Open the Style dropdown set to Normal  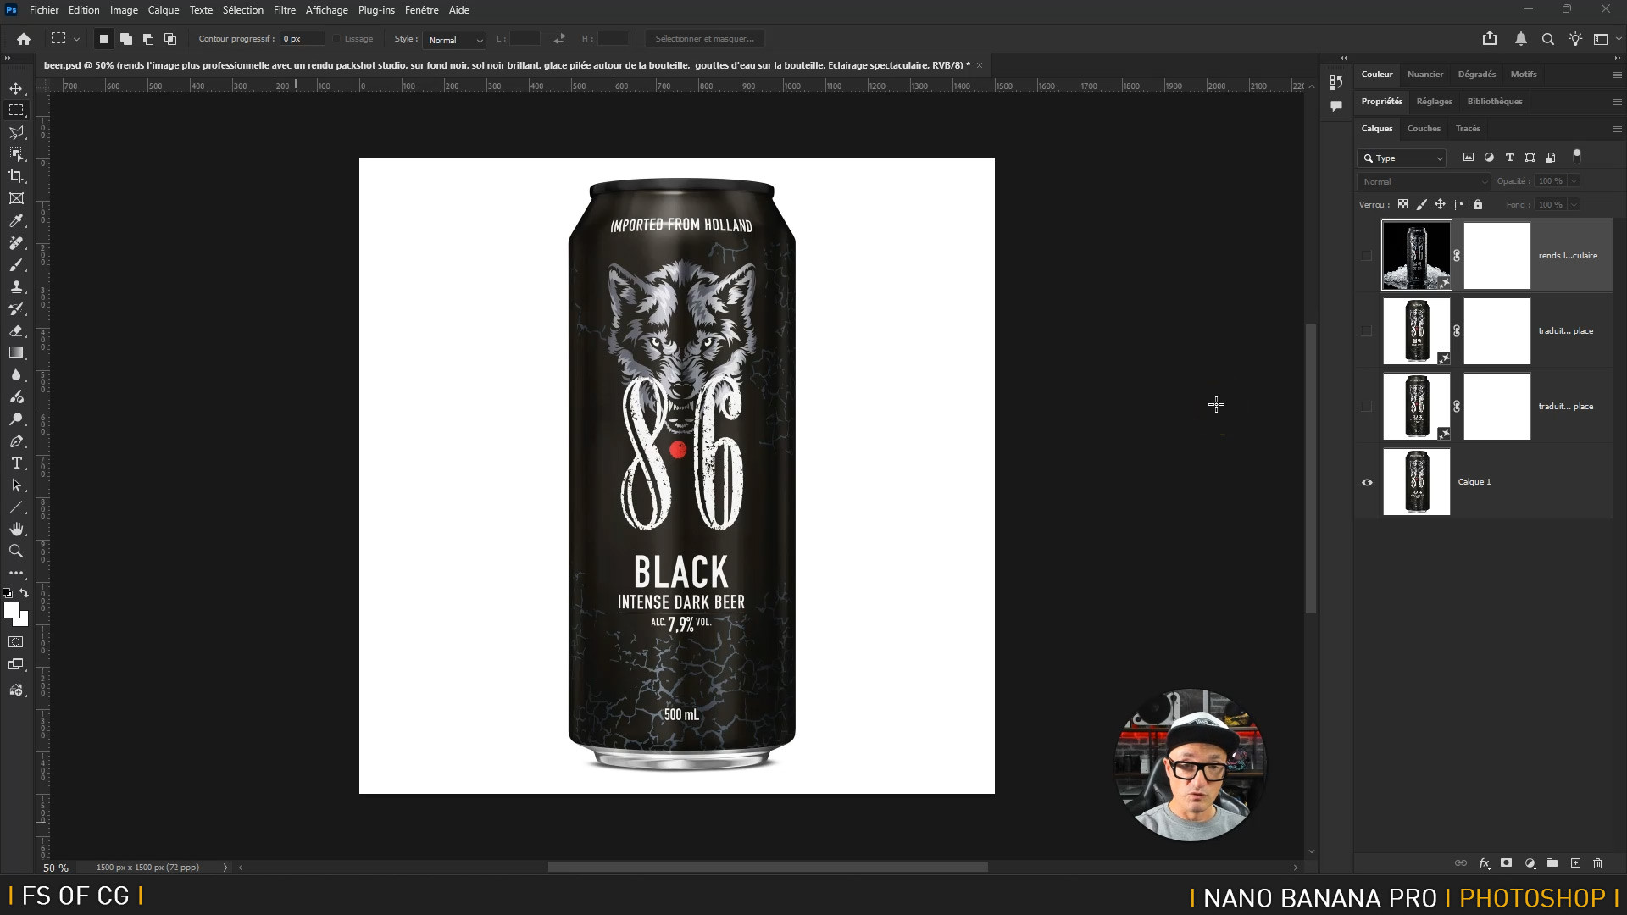(x=454, y=40)
